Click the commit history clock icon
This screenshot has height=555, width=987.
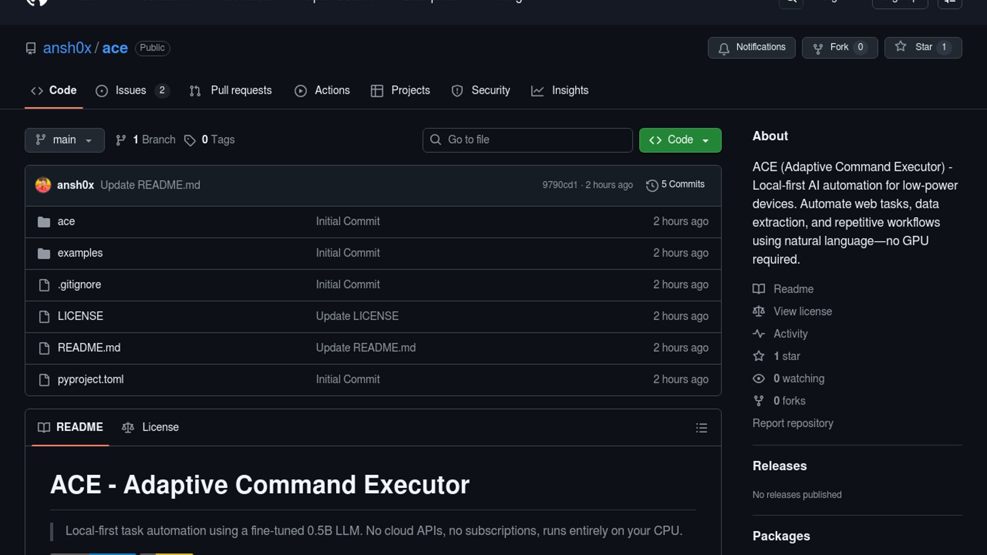tap(652, 185)
